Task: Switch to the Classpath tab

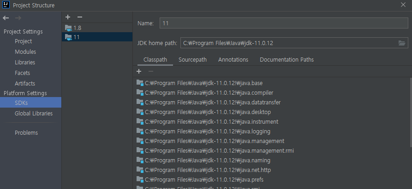Action: coord(155,60)
